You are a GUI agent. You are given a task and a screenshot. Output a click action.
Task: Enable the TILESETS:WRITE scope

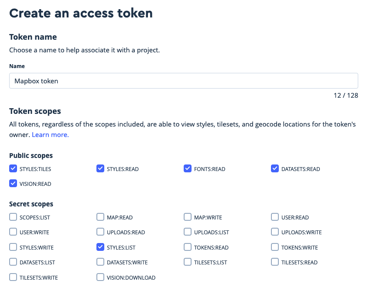tap(13, 277)
